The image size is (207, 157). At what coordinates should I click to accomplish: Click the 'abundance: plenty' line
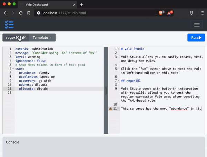tap(34, 73)
